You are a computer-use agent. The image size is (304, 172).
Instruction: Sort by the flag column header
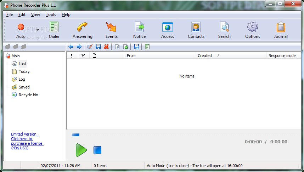(84, 56)
